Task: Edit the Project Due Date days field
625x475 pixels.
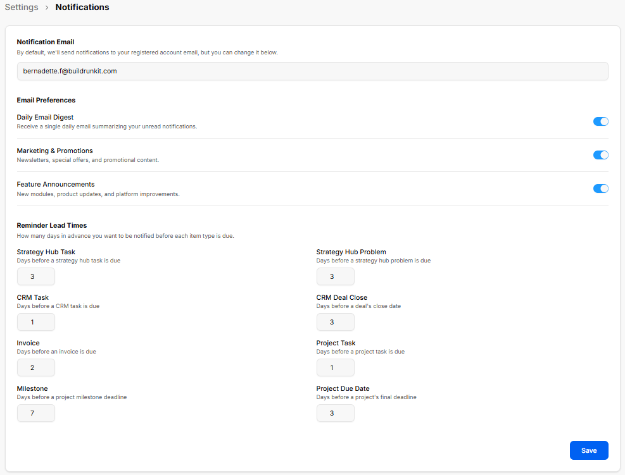Action: [335, 413]
